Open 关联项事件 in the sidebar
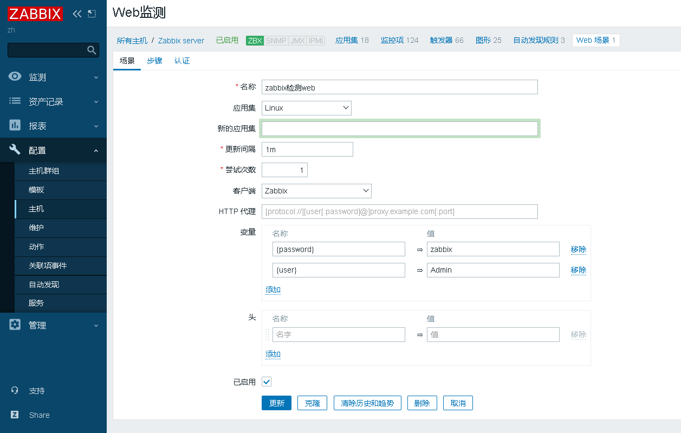Viewport: 681px width, 433px height. point(61,266)
